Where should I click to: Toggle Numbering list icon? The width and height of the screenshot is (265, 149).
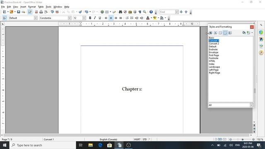tap(127, 18)
